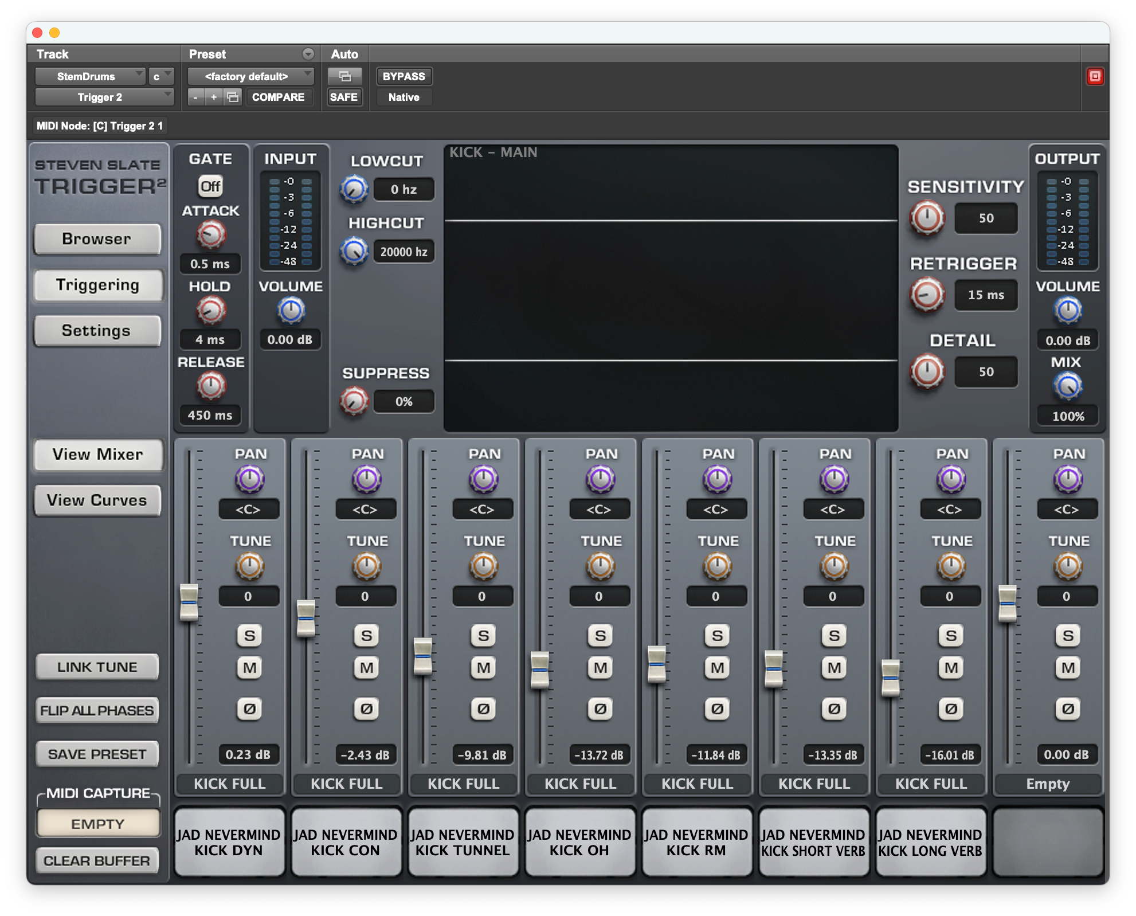Click the Suppress knob
The height and width of the screenshot is (916, 1136).
click(354, 401)
